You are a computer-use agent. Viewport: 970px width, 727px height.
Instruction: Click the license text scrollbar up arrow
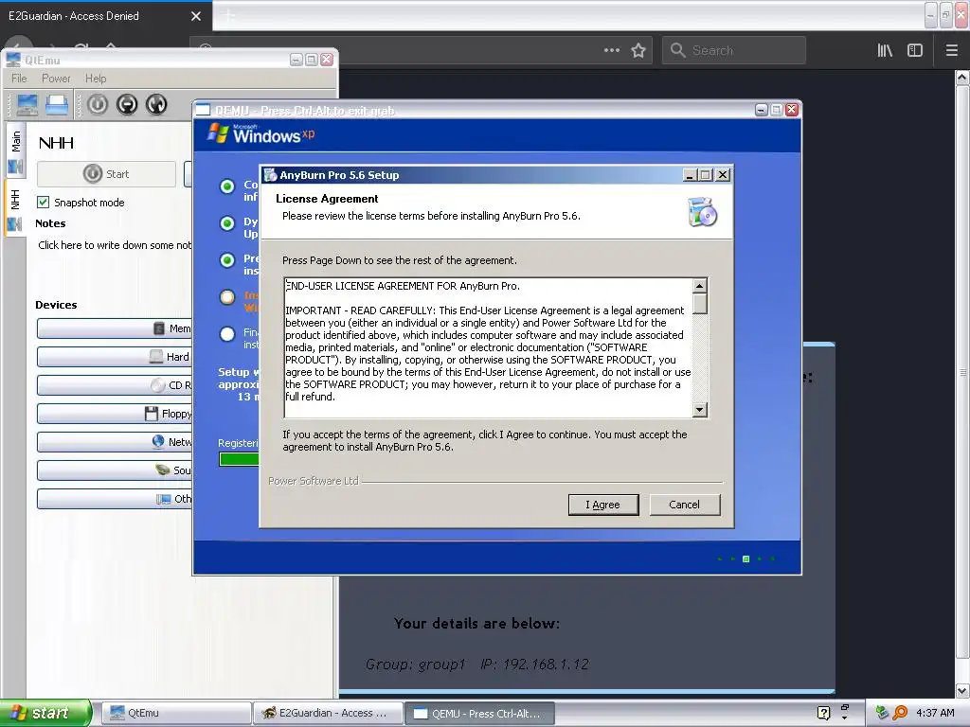[x=700, y=286]
